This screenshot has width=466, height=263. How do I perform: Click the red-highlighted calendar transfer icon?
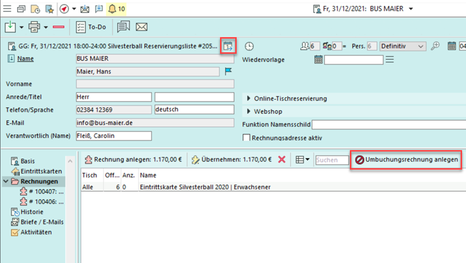coord(228,46)
